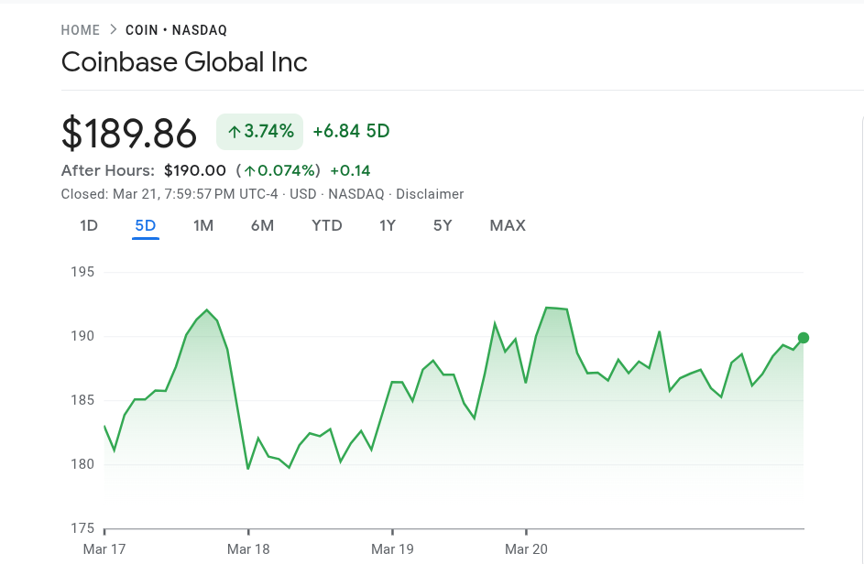Image resolution: width=864 pixels, height=564 pixels.
Task: Click the green 3.74% change badge
Action: (x=259, y=132)
